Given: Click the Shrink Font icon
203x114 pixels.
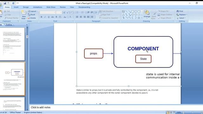Looking at the screenshot, I should click(x=68, y=12).
